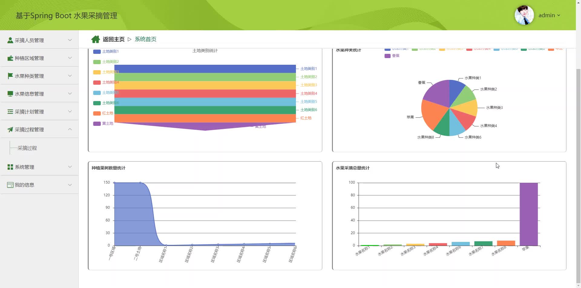The width and height of the screenshot is (581, 288).
Task: Expand 采摘人员管理 with its chevron
Action: pyautogui.click(x=70, y=40)
